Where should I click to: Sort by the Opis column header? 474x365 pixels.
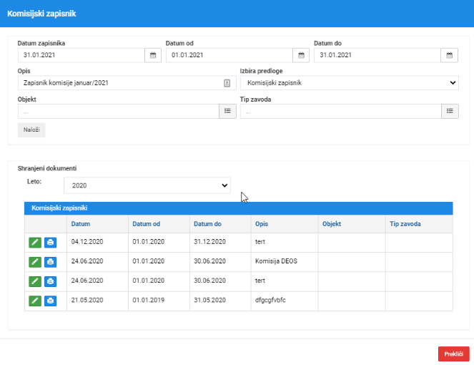coord(262,224)
